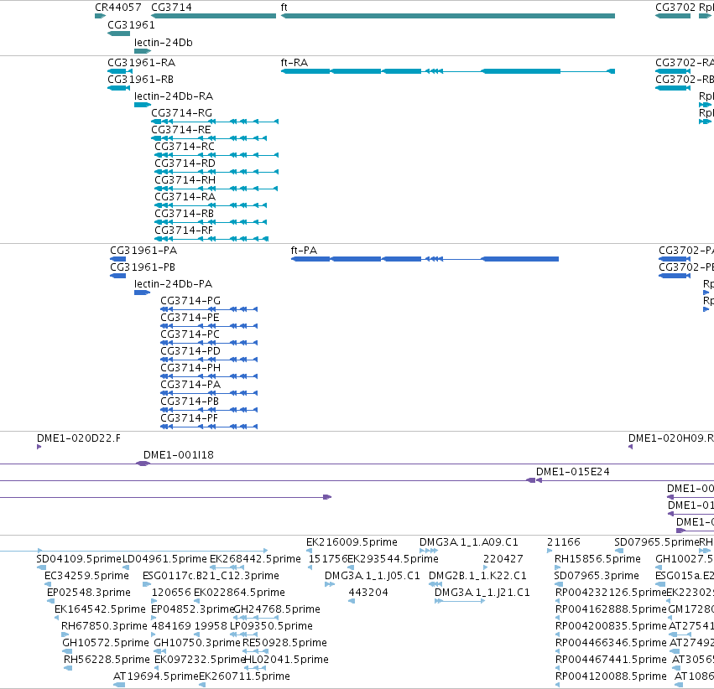The image size is (714, 689).
Task: Select the CG3714-RC transcript label
Action: click(185, 147)
